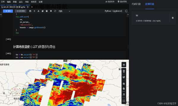Restart the kernel with the circular arrow icon

[55, 11]
